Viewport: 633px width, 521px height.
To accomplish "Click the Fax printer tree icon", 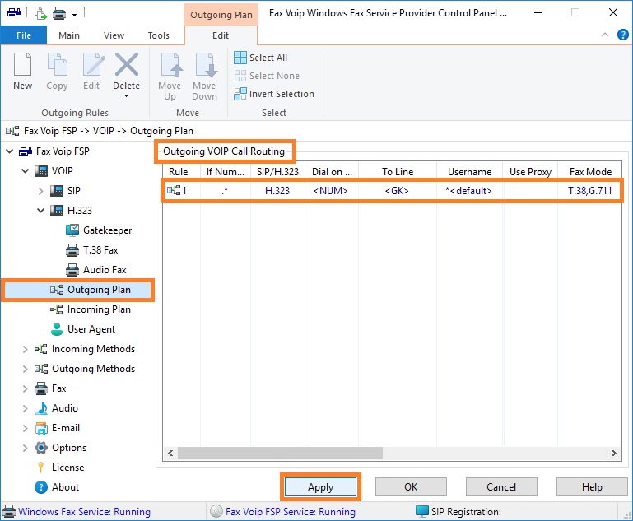I will tap(41, 388).
